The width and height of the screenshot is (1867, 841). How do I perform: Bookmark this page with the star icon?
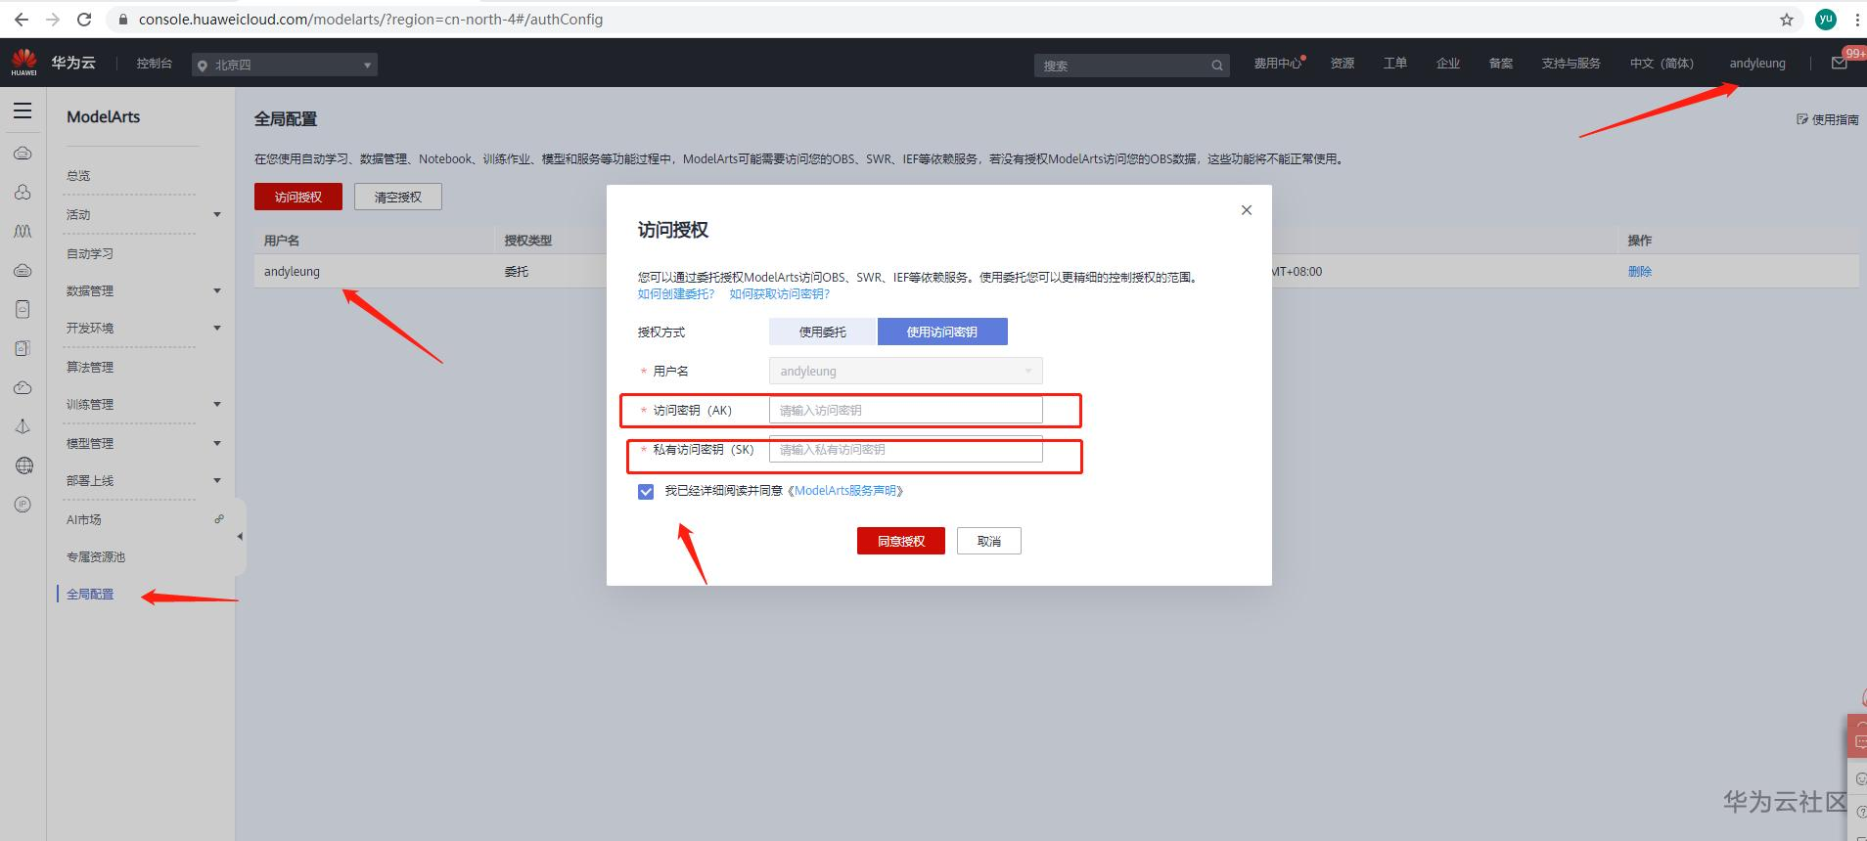1787,20
